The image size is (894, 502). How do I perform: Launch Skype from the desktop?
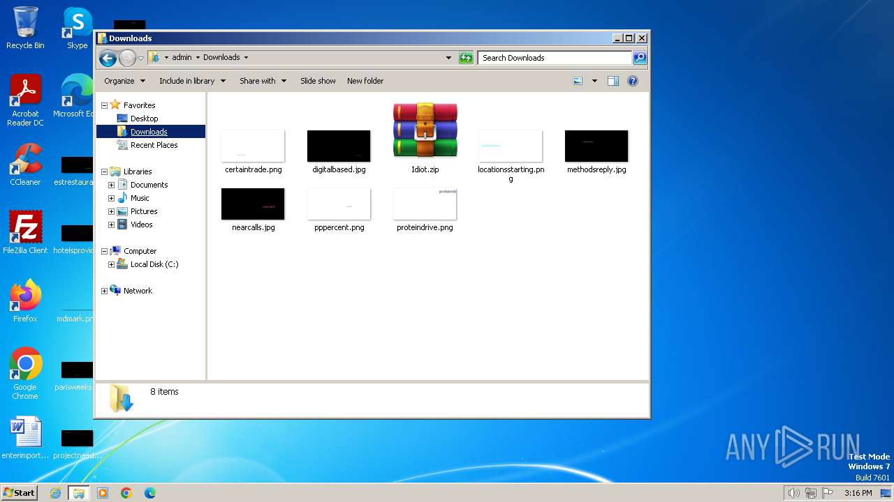point(77,28)
